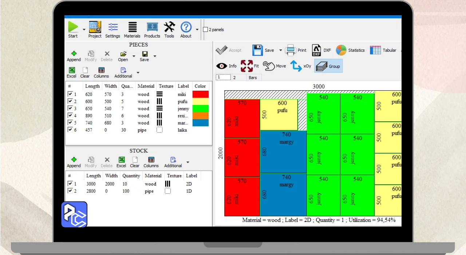Select the Move hand tool
Viewport: 466px width, 255px height.
(x=269, y=66)
